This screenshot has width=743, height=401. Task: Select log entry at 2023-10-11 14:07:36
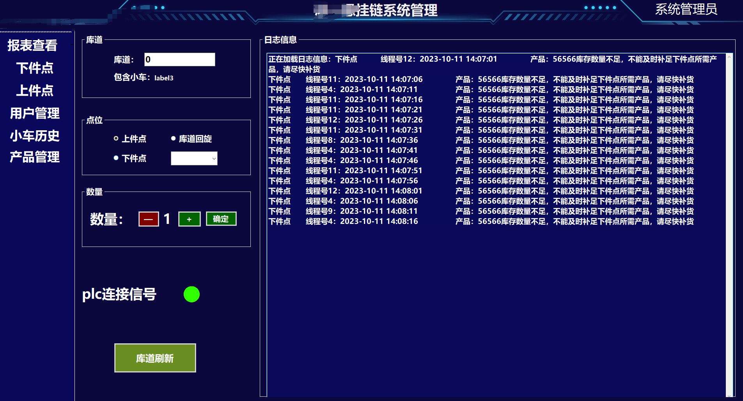[x=481, y=140]
